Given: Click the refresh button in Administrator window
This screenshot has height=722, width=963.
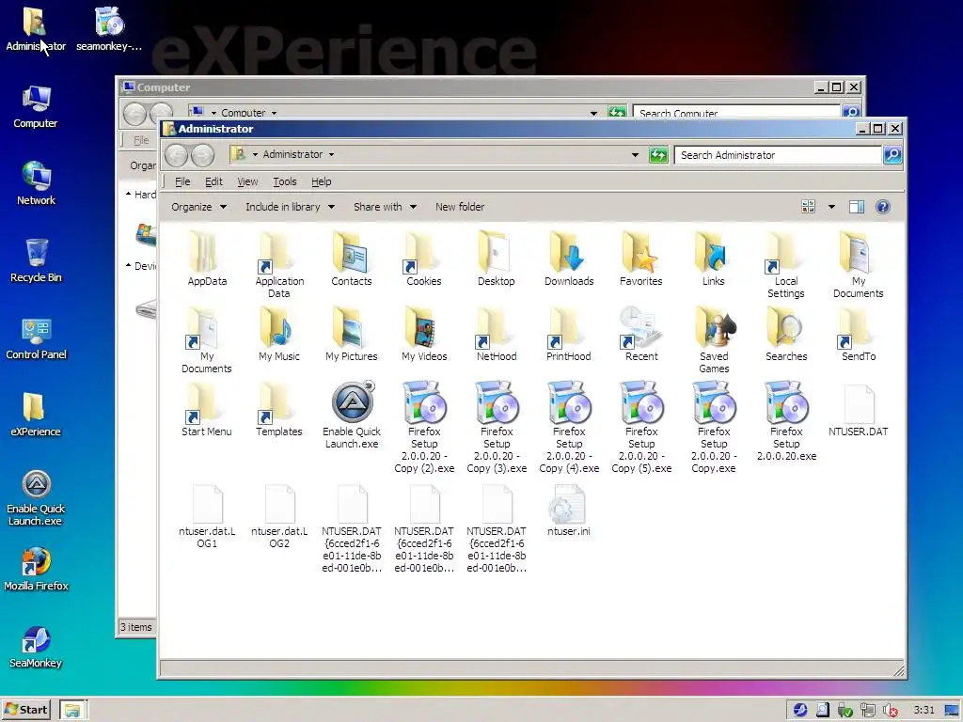Looking at the screenshot, I should tap(658, 155).
